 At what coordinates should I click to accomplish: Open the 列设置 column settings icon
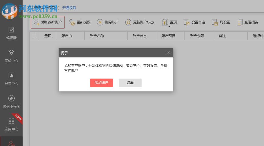(215, 22)
